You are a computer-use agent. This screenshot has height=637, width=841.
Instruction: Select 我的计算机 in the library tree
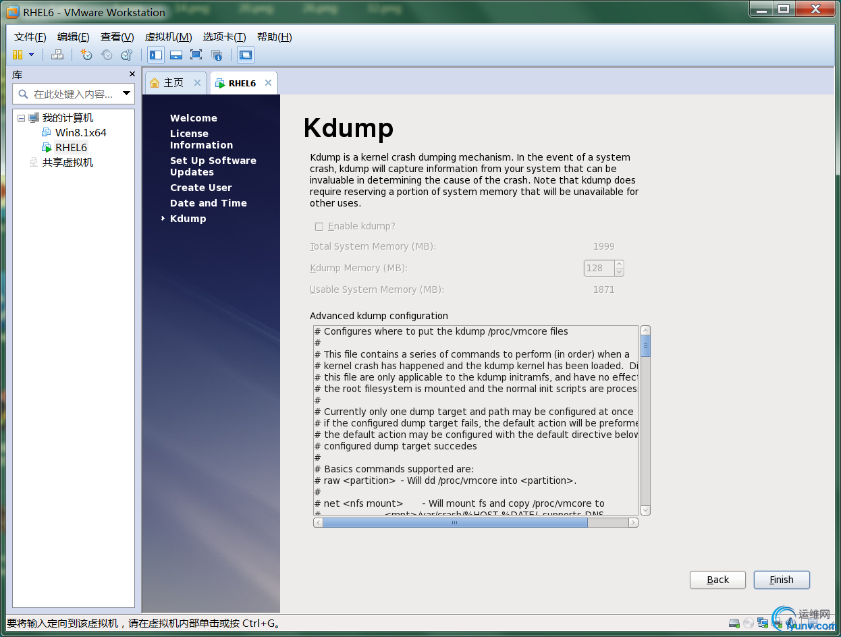(67, 118)
